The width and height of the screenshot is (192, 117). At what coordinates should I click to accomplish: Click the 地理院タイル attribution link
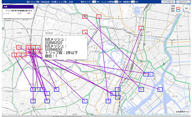tap(183, 112)
